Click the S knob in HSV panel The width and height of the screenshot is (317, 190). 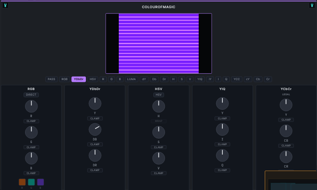158,132
